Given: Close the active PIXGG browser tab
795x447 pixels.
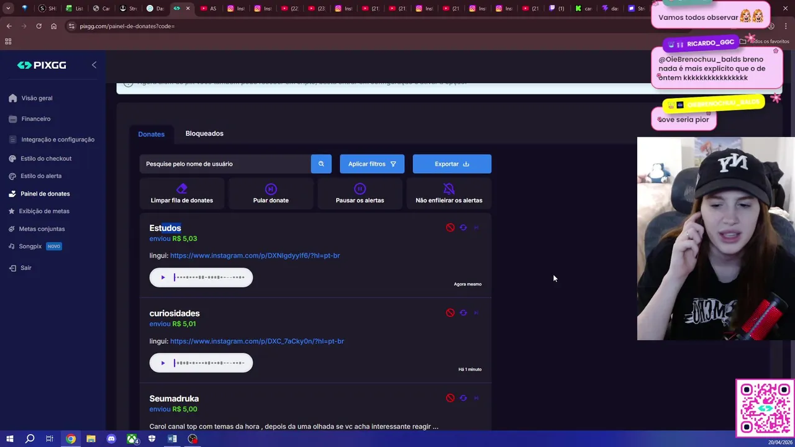Looking at the screenshot, I should tap(188, 9).
